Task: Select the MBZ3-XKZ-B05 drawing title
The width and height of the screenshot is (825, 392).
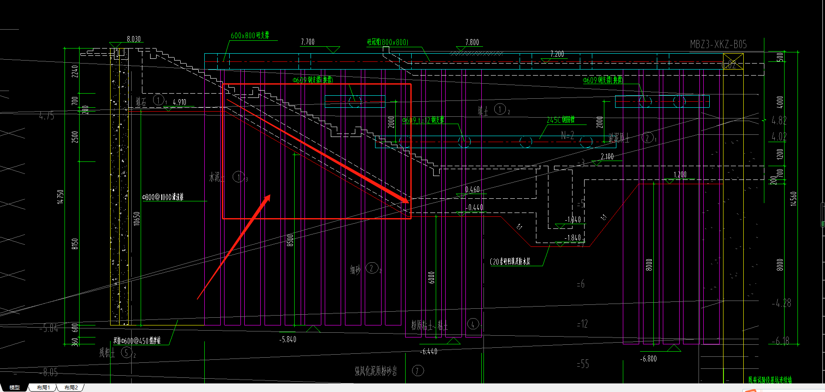Action: 718,44
